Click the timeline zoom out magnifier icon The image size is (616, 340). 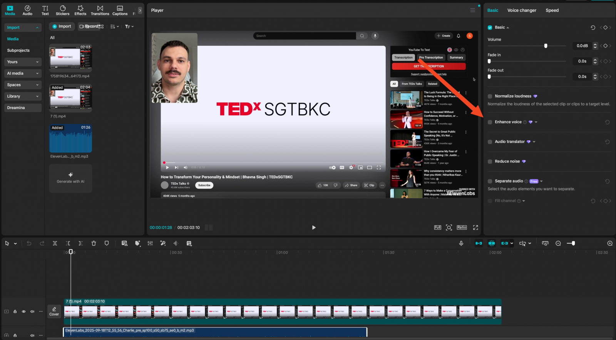click(x=558, y=243)
